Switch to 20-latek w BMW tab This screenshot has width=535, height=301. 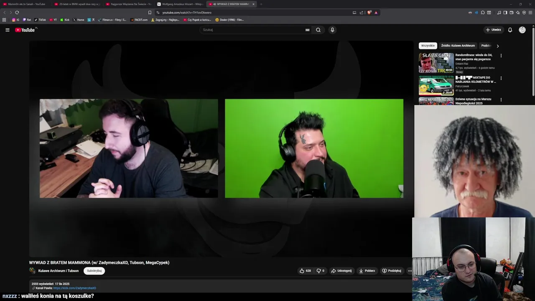77,4
